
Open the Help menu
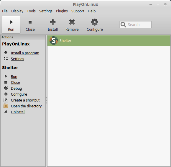click(x=92, y=11)
